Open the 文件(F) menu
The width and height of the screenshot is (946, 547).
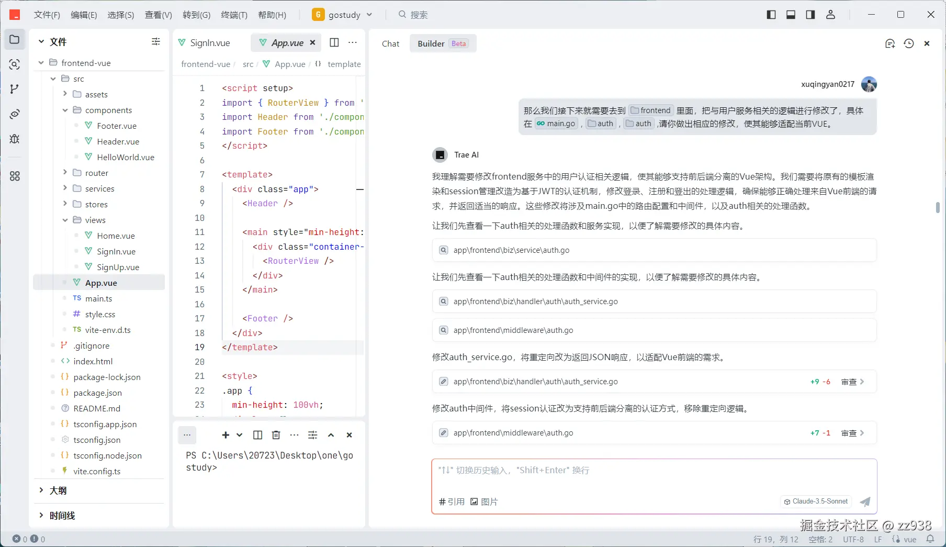47,15
